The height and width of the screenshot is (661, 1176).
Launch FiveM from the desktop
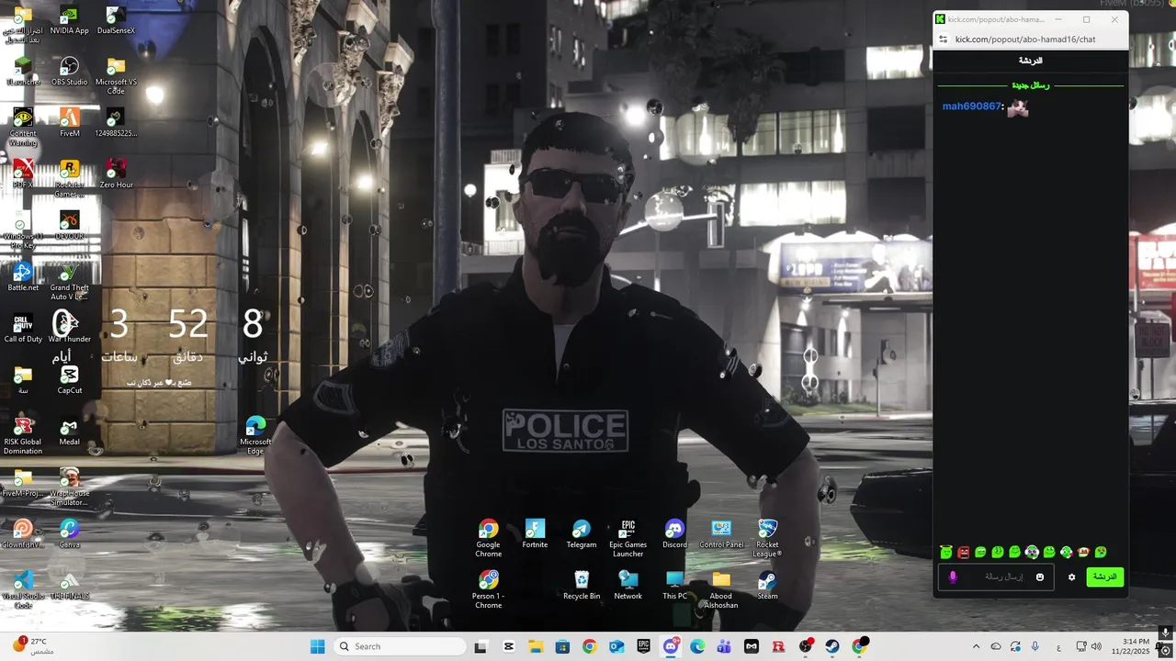[69, 123]
